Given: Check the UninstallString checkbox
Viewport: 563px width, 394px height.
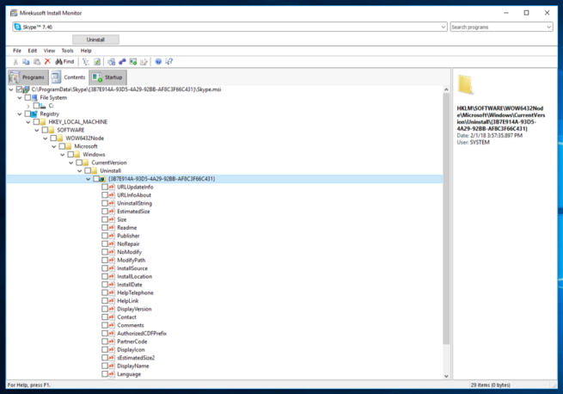Looking at the screenshot, I should point(105,203).
